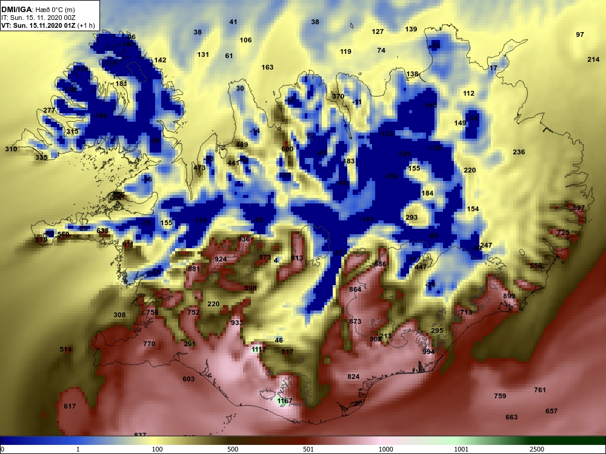Screen dimensions: 606x454
Task: Click the map value 600
Action: pyautogui.click(x=287, y=149)
